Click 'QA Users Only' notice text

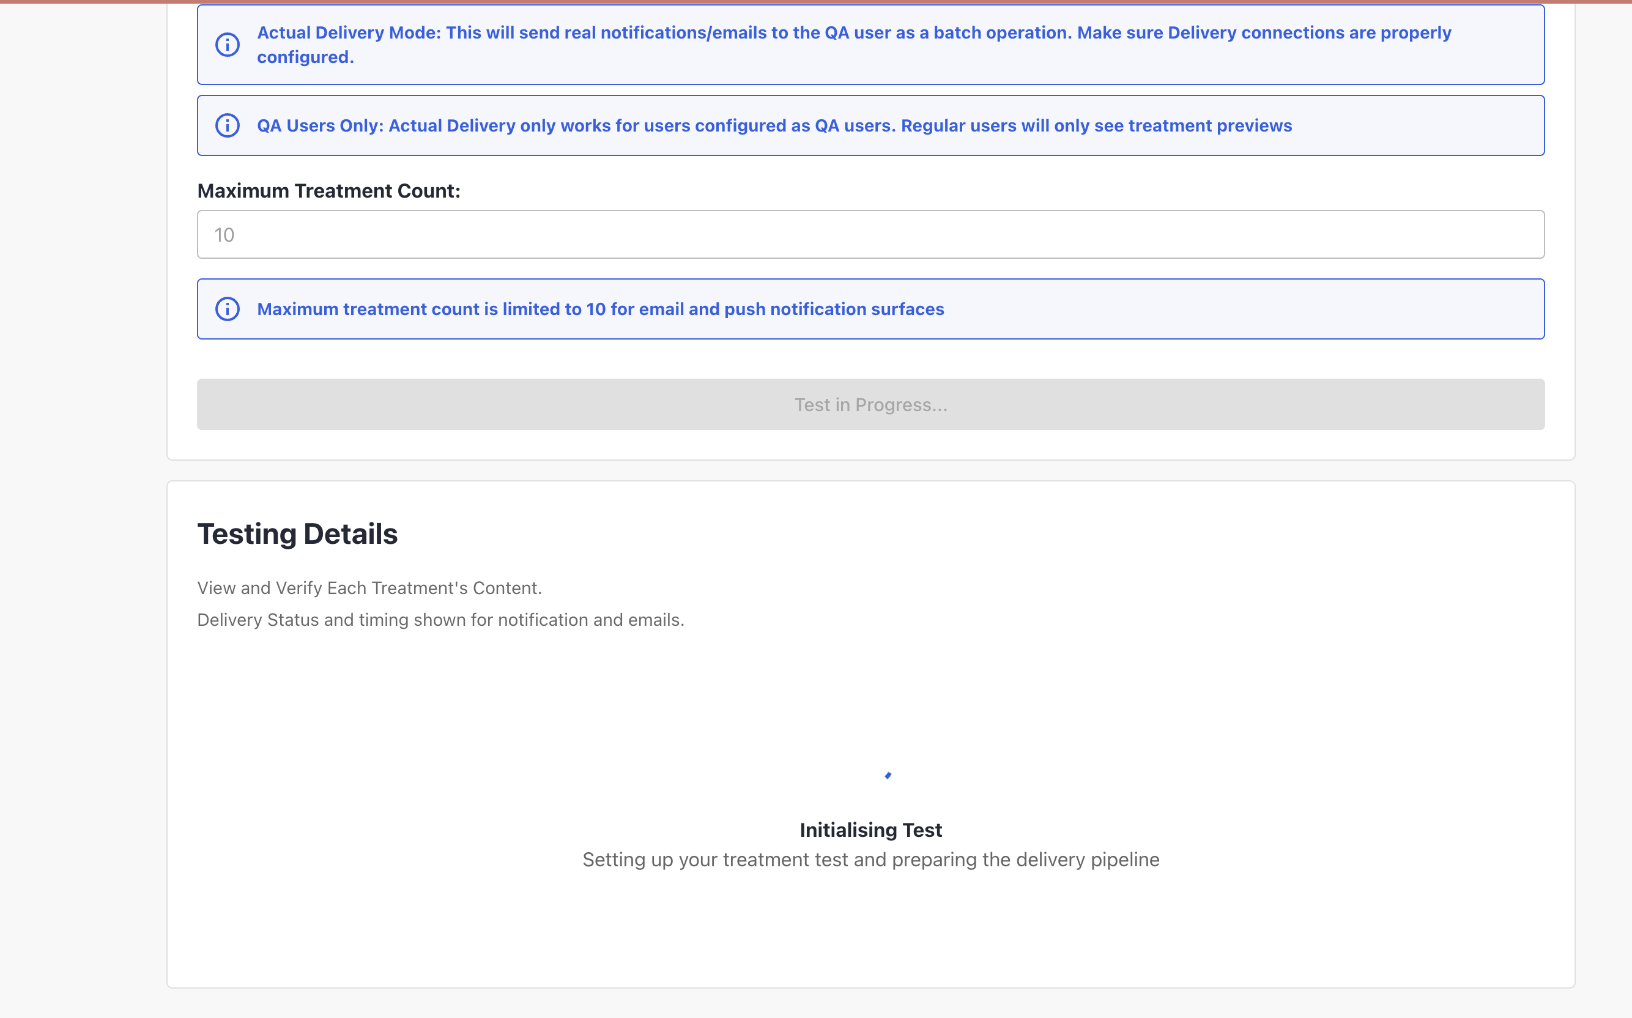click(x=774, y=126)
